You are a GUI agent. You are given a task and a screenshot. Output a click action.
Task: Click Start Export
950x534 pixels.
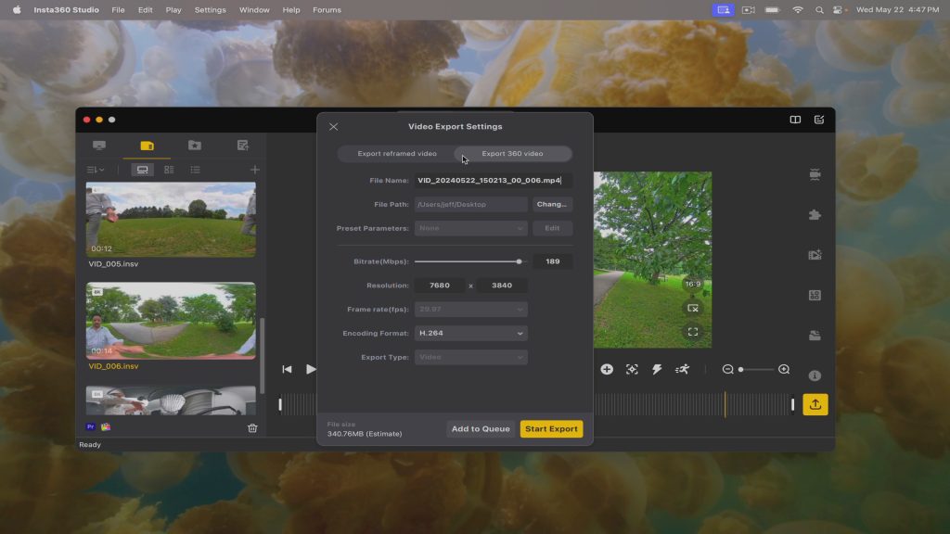coord(552,428)
